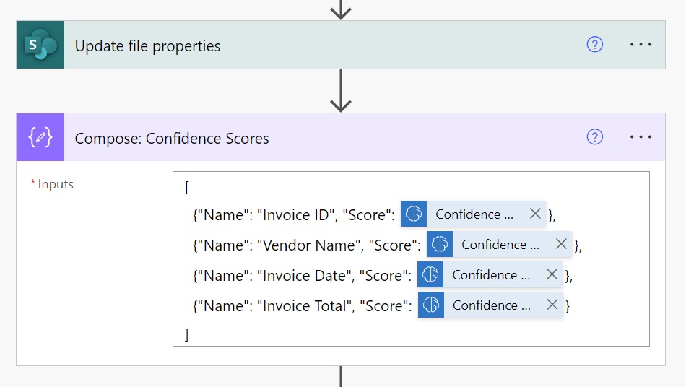This screenshot has width=686, height=387.
Task: Select the Invoice ID Confidence dynamic token
Action: pos(474,214)
